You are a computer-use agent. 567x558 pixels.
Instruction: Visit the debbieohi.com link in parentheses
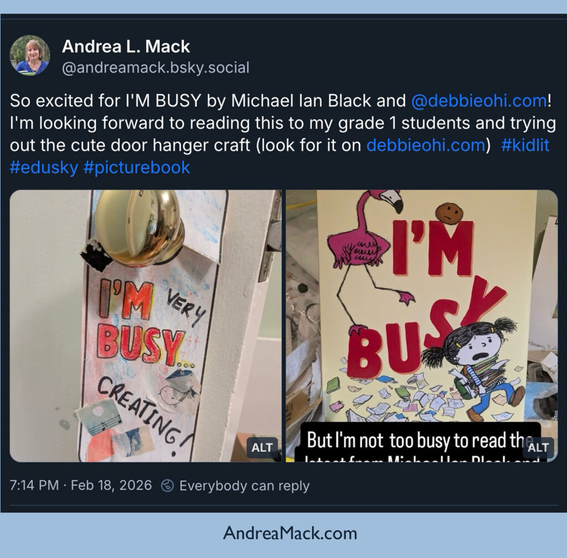click(426, 145)
